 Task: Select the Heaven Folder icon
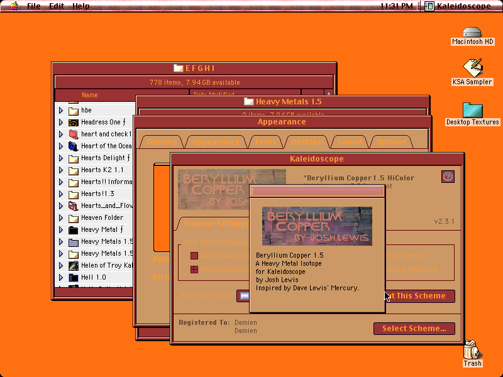74,218
